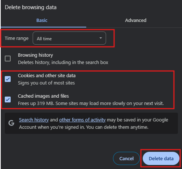Image resolution: width=182 pixels, height=169 pixels.
Task: Switch to the Advanced tab
Action: 136,20
